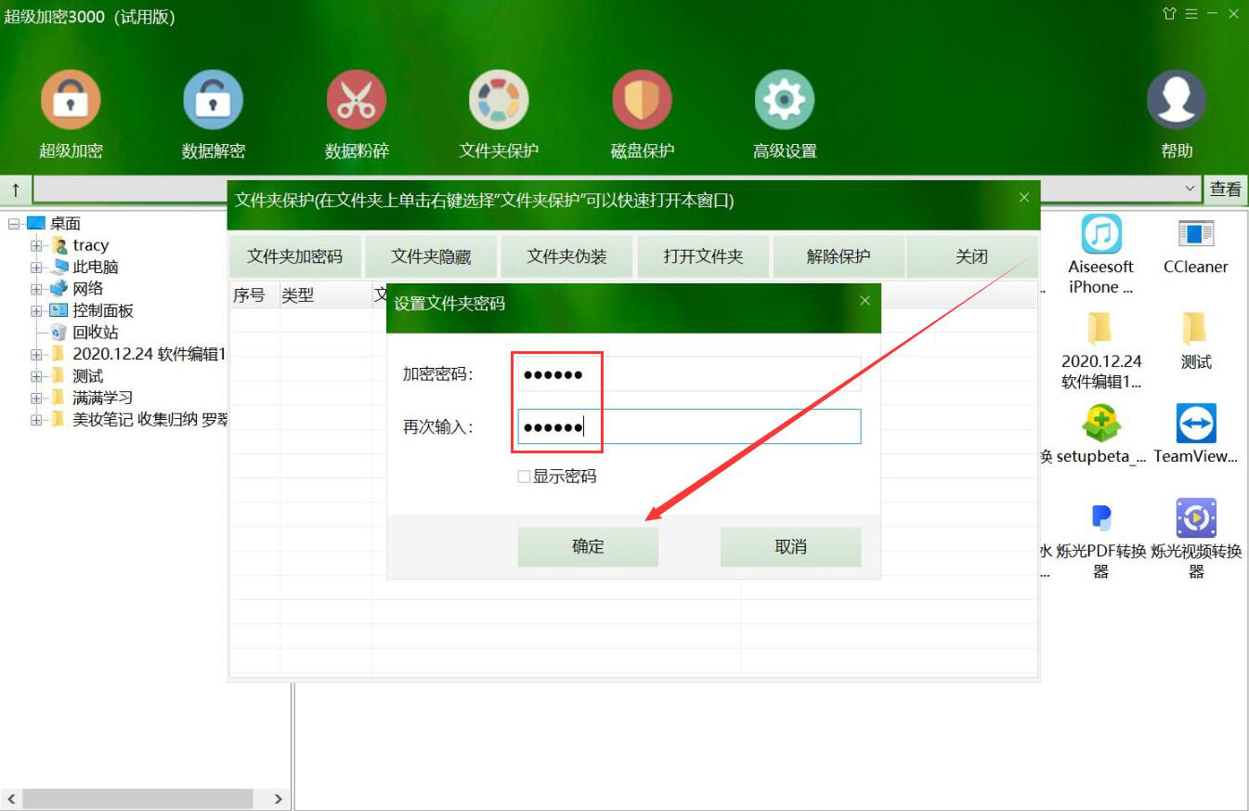Expand the 满满学习 tree node
Viewport: 1249px width, 811px height.
[x=36, y=399]
